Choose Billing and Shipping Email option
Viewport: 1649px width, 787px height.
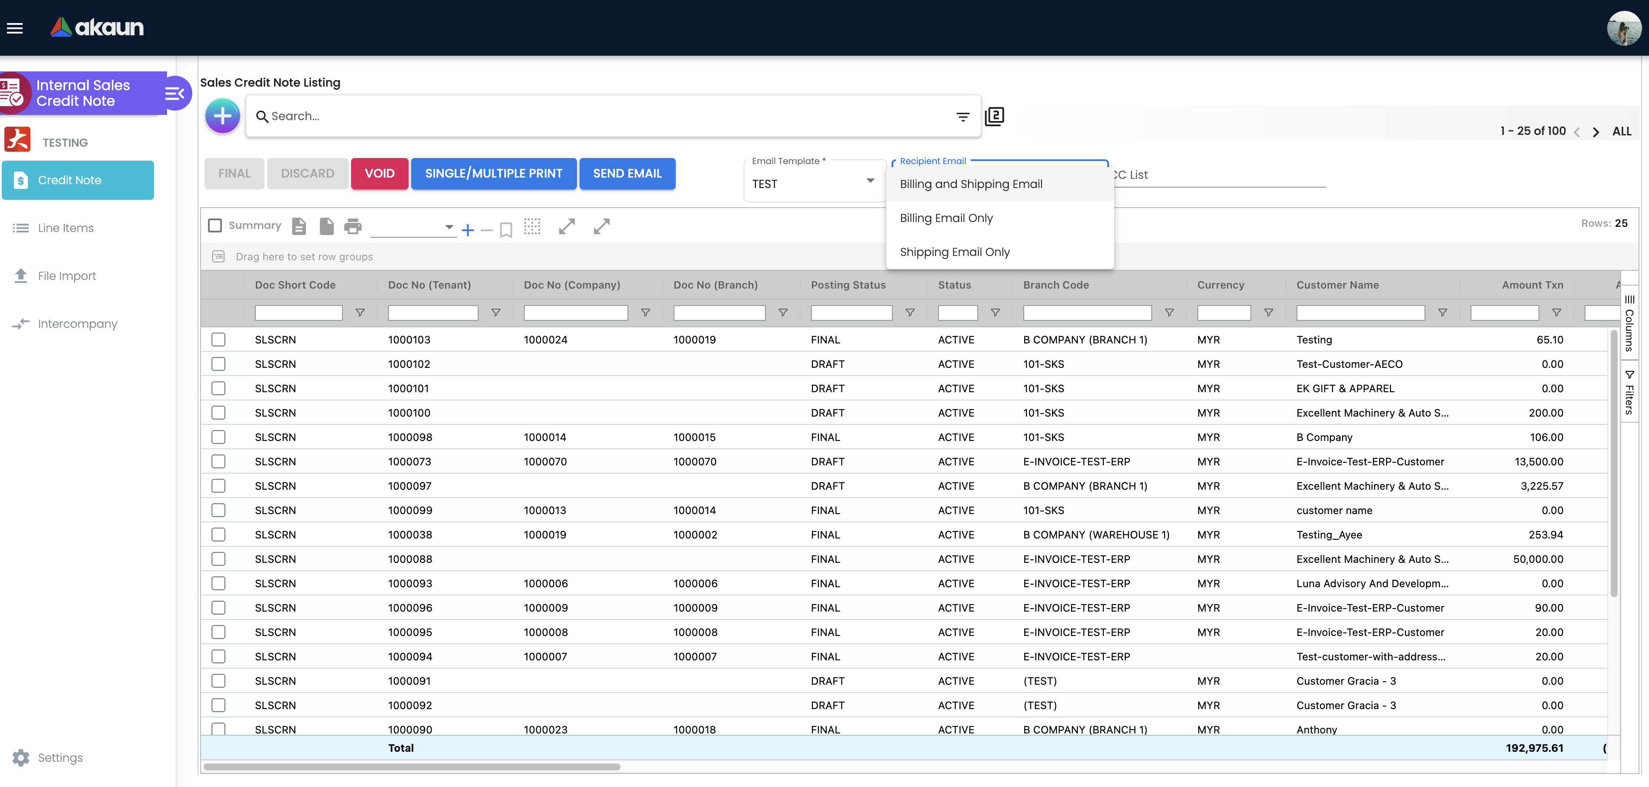click(x=999, y=184)
